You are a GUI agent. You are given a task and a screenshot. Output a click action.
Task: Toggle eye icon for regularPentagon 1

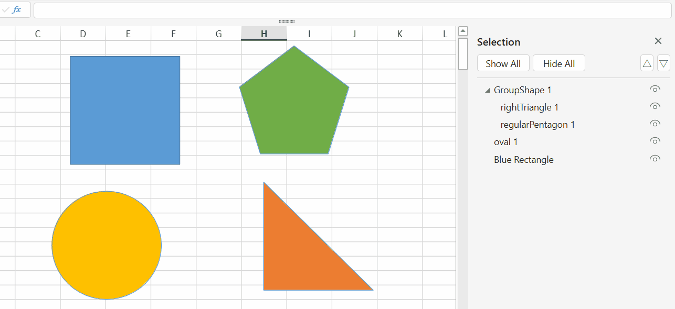pyautogui.click(x=655, y=124)
